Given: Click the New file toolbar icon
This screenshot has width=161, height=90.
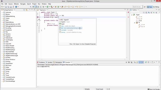Looking at the screenshot, I should [x=2, y=7].
